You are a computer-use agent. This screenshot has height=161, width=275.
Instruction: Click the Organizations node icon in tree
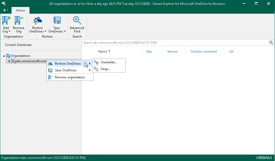(8, 56)
